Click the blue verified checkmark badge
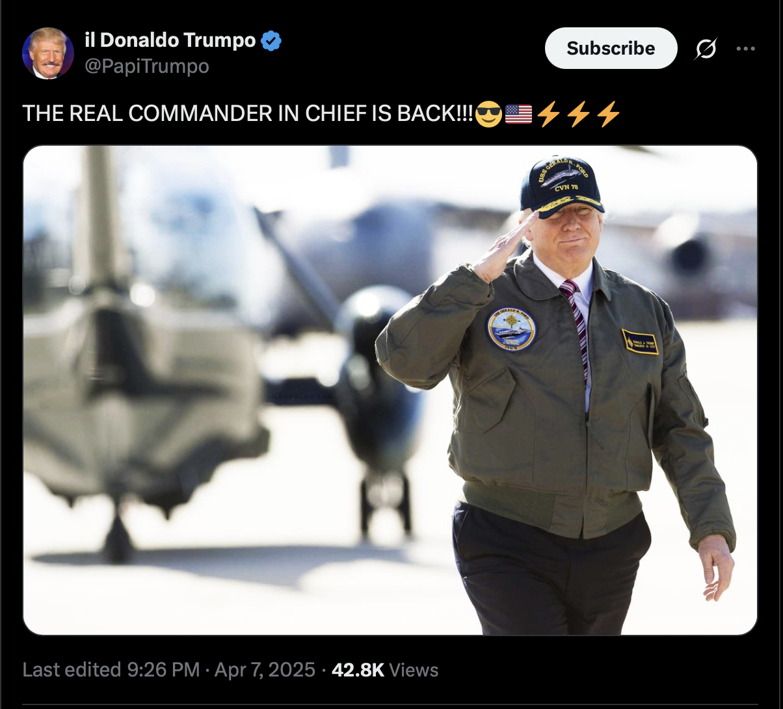 (271, 41)
